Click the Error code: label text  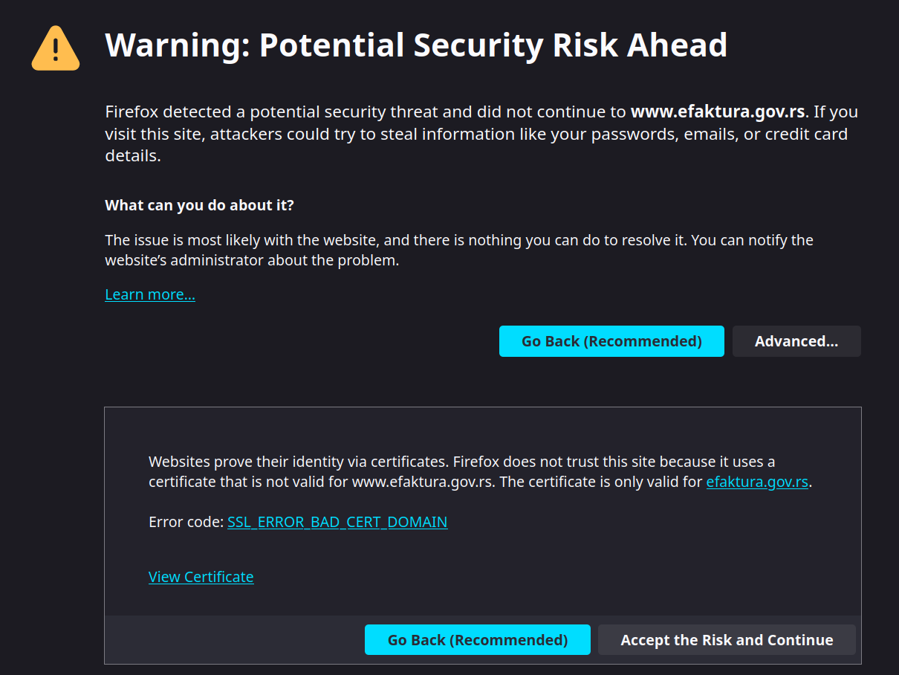(186, 522)
